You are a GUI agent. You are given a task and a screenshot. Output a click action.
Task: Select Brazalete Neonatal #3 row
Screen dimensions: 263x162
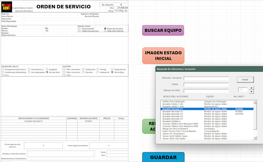(207, 114)
